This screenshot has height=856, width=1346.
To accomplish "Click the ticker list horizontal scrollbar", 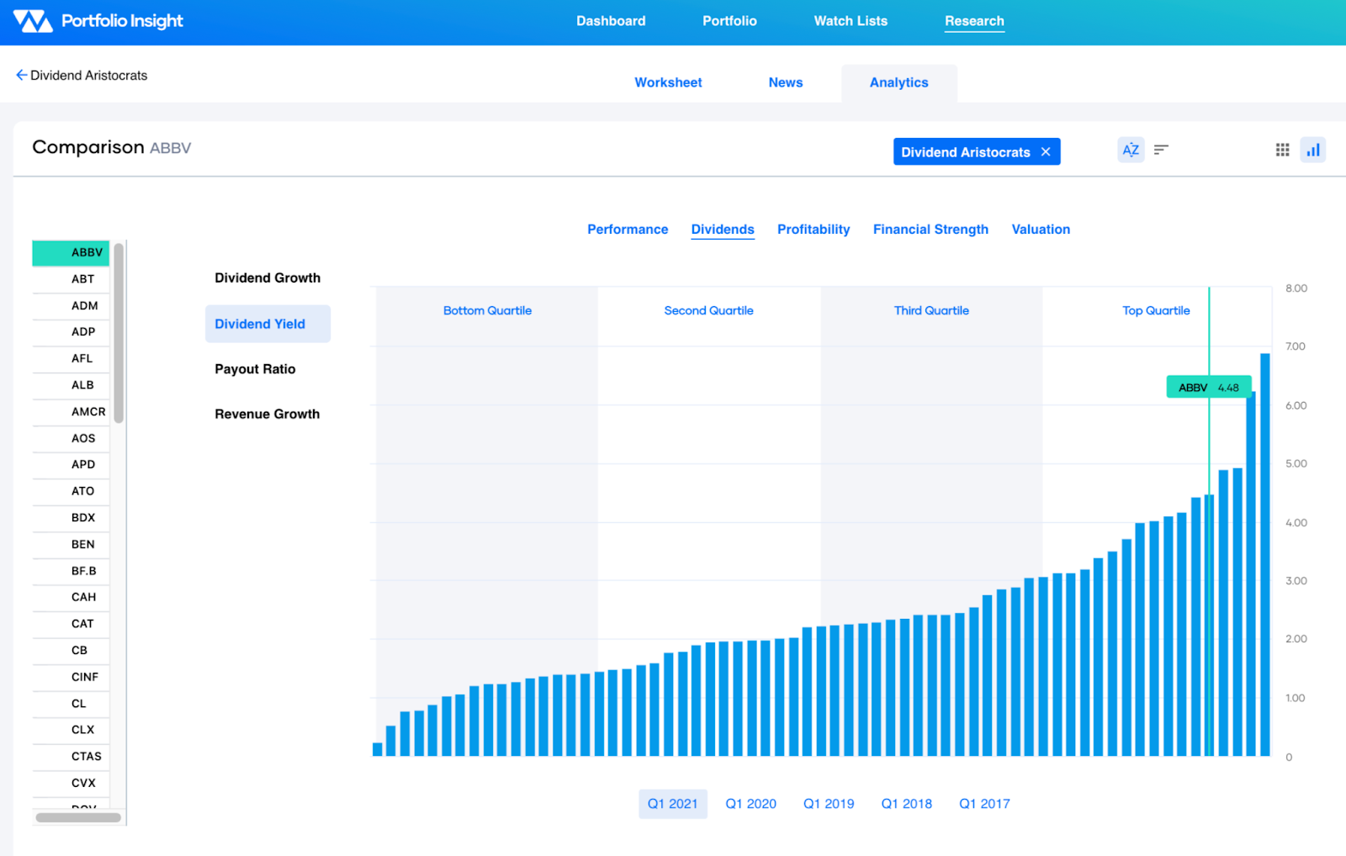I will [78, 817].
